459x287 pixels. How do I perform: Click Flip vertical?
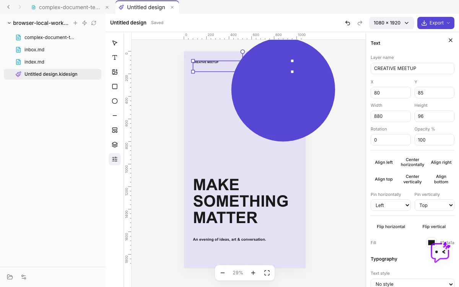pos(434,227)
